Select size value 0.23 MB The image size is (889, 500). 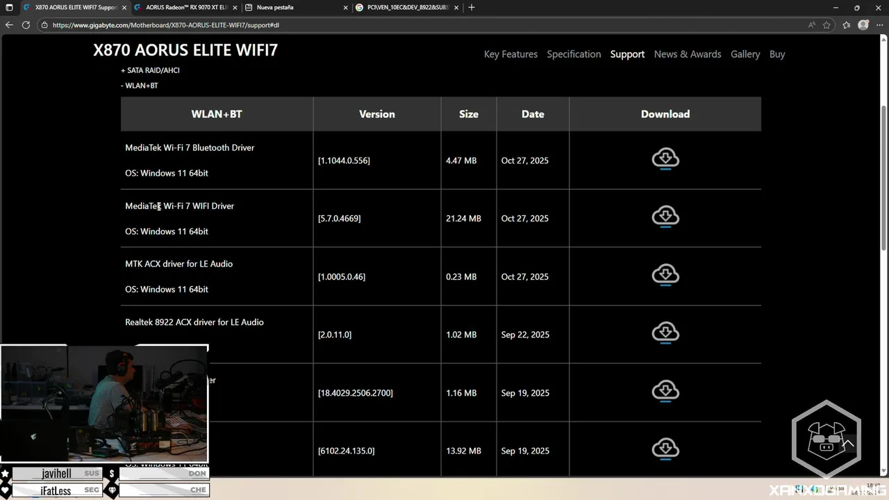[x=461, y=276]
